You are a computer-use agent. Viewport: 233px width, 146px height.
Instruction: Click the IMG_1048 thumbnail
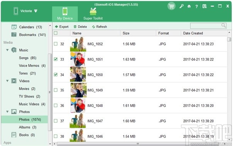(x=78, y=106)
